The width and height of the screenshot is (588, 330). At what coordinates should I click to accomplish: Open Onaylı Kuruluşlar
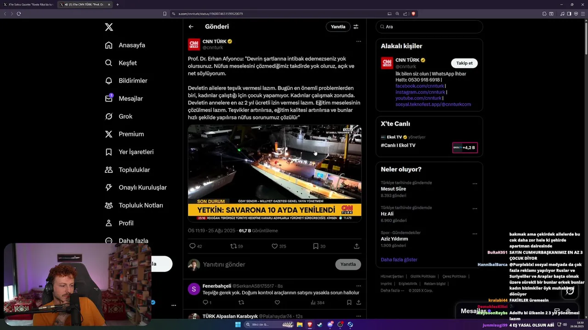click(136, 187)
